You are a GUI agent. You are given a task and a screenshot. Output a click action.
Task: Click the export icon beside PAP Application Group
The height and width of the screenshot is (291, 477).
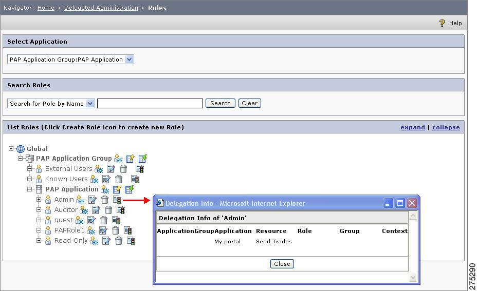click(130, 159)
